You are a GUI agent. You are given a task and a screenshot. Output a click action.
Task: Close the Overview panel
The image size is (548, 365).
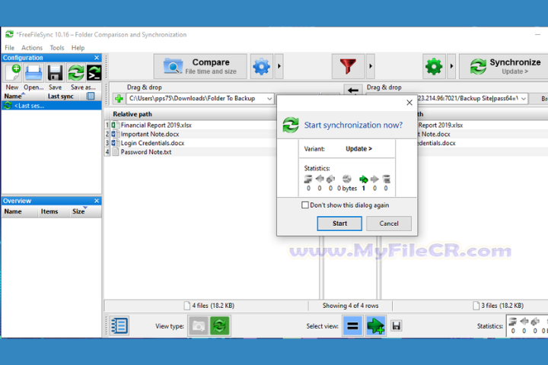pyautogui.click(x=97, y=201)
